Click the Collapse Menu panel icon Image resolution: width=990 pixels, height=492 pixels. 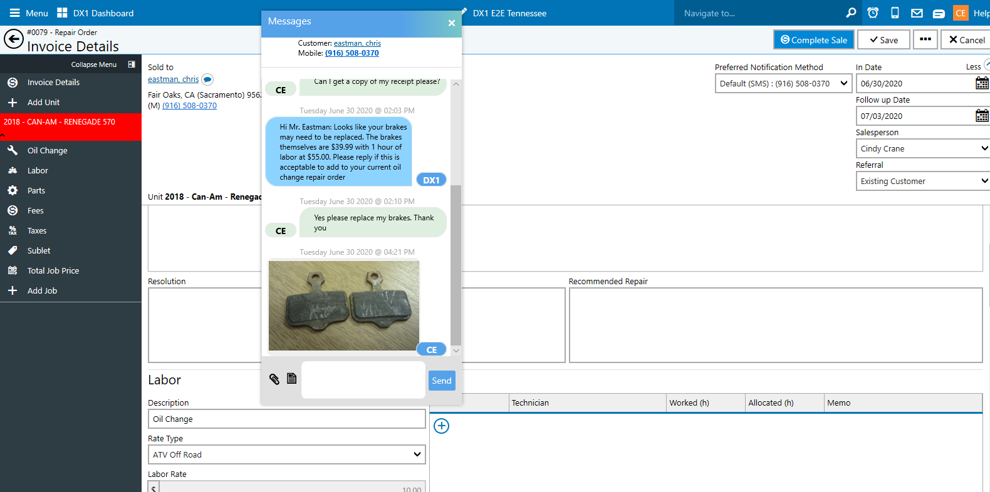click(132, 64)
